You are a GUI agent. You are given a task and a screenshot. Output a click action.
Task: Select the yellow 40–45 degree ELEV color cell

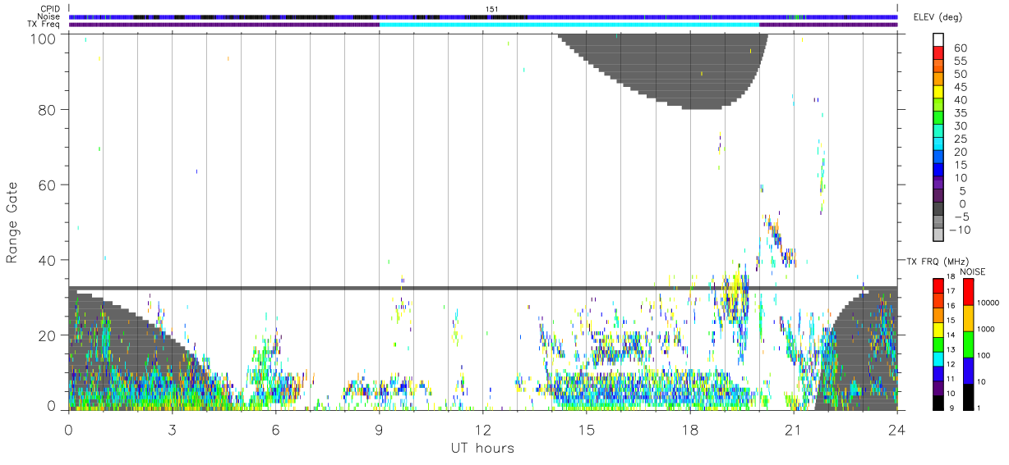[x=938, y=93]
